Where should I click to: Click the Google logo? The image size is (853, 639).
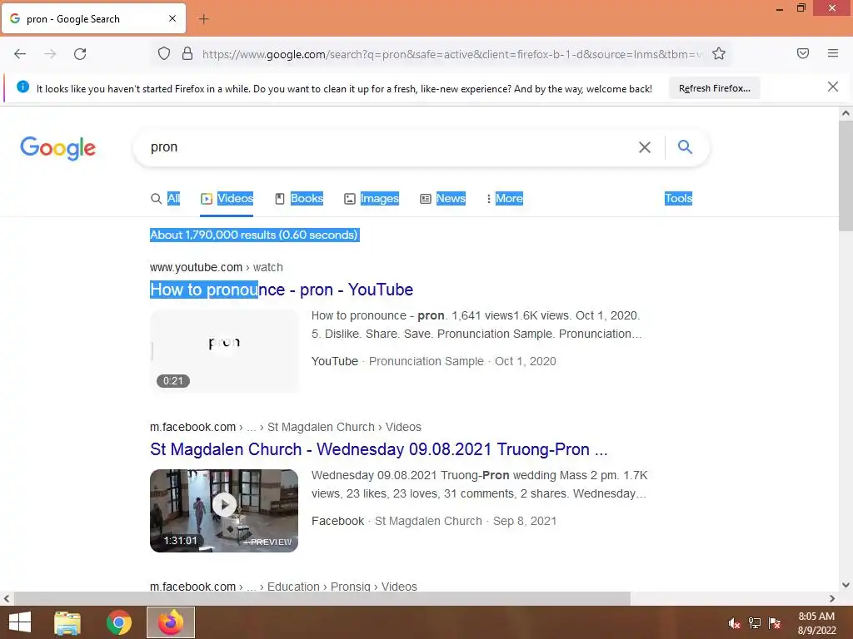pyautogui.click(x=57, y=148)
